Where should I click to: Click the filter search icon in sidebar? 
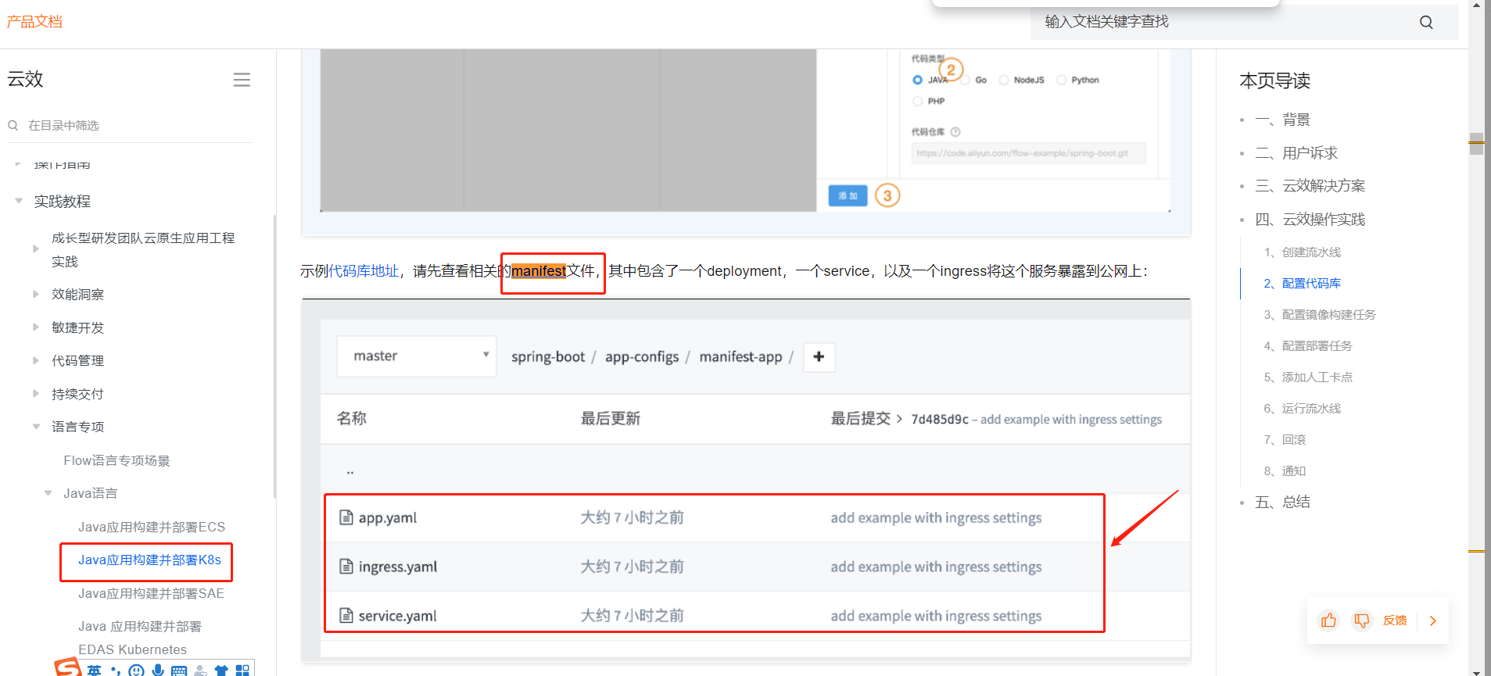(x=13, y=125)
